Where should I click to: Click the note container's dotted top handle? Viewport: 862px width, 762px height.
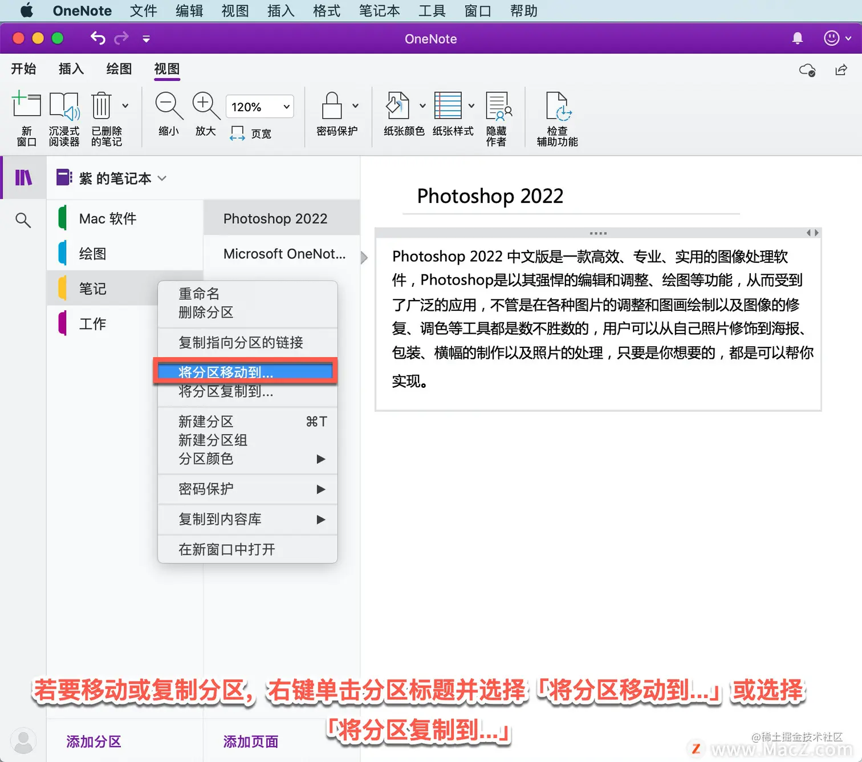598,233
